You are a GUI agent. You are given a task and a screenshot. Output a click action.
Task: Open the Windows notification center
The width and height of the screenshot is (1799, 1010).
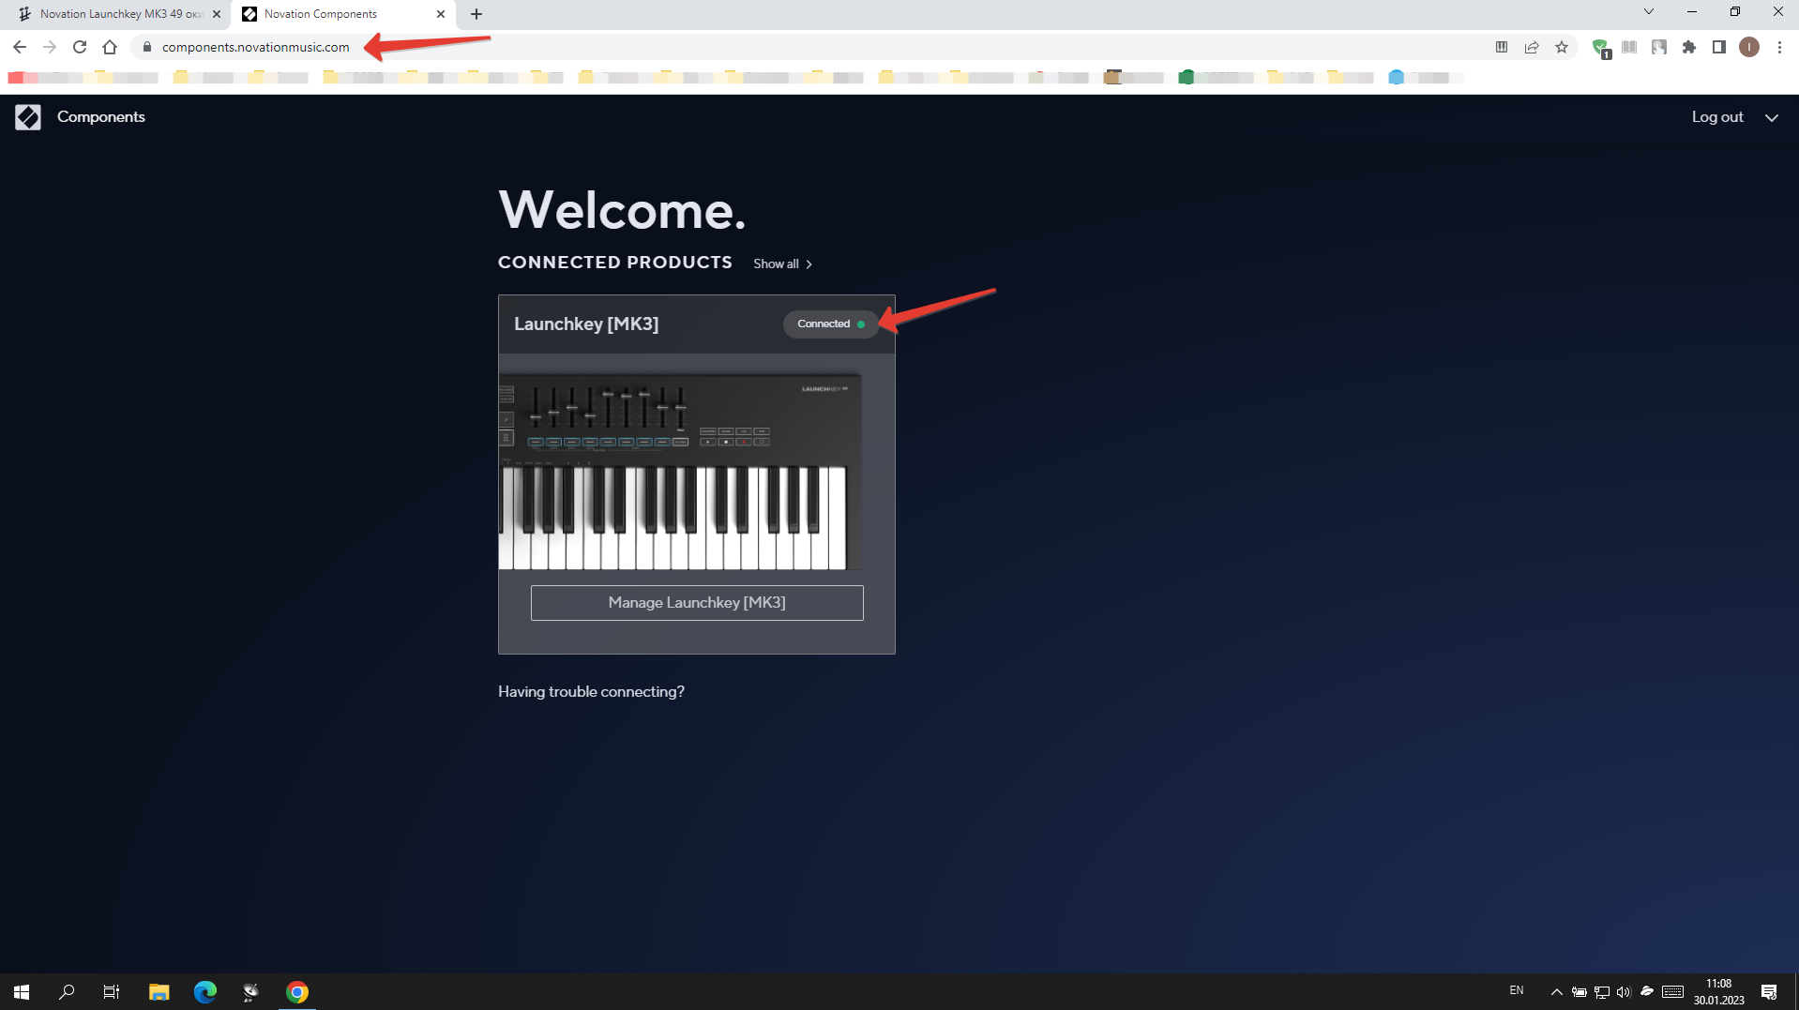tap(1769, 992)
